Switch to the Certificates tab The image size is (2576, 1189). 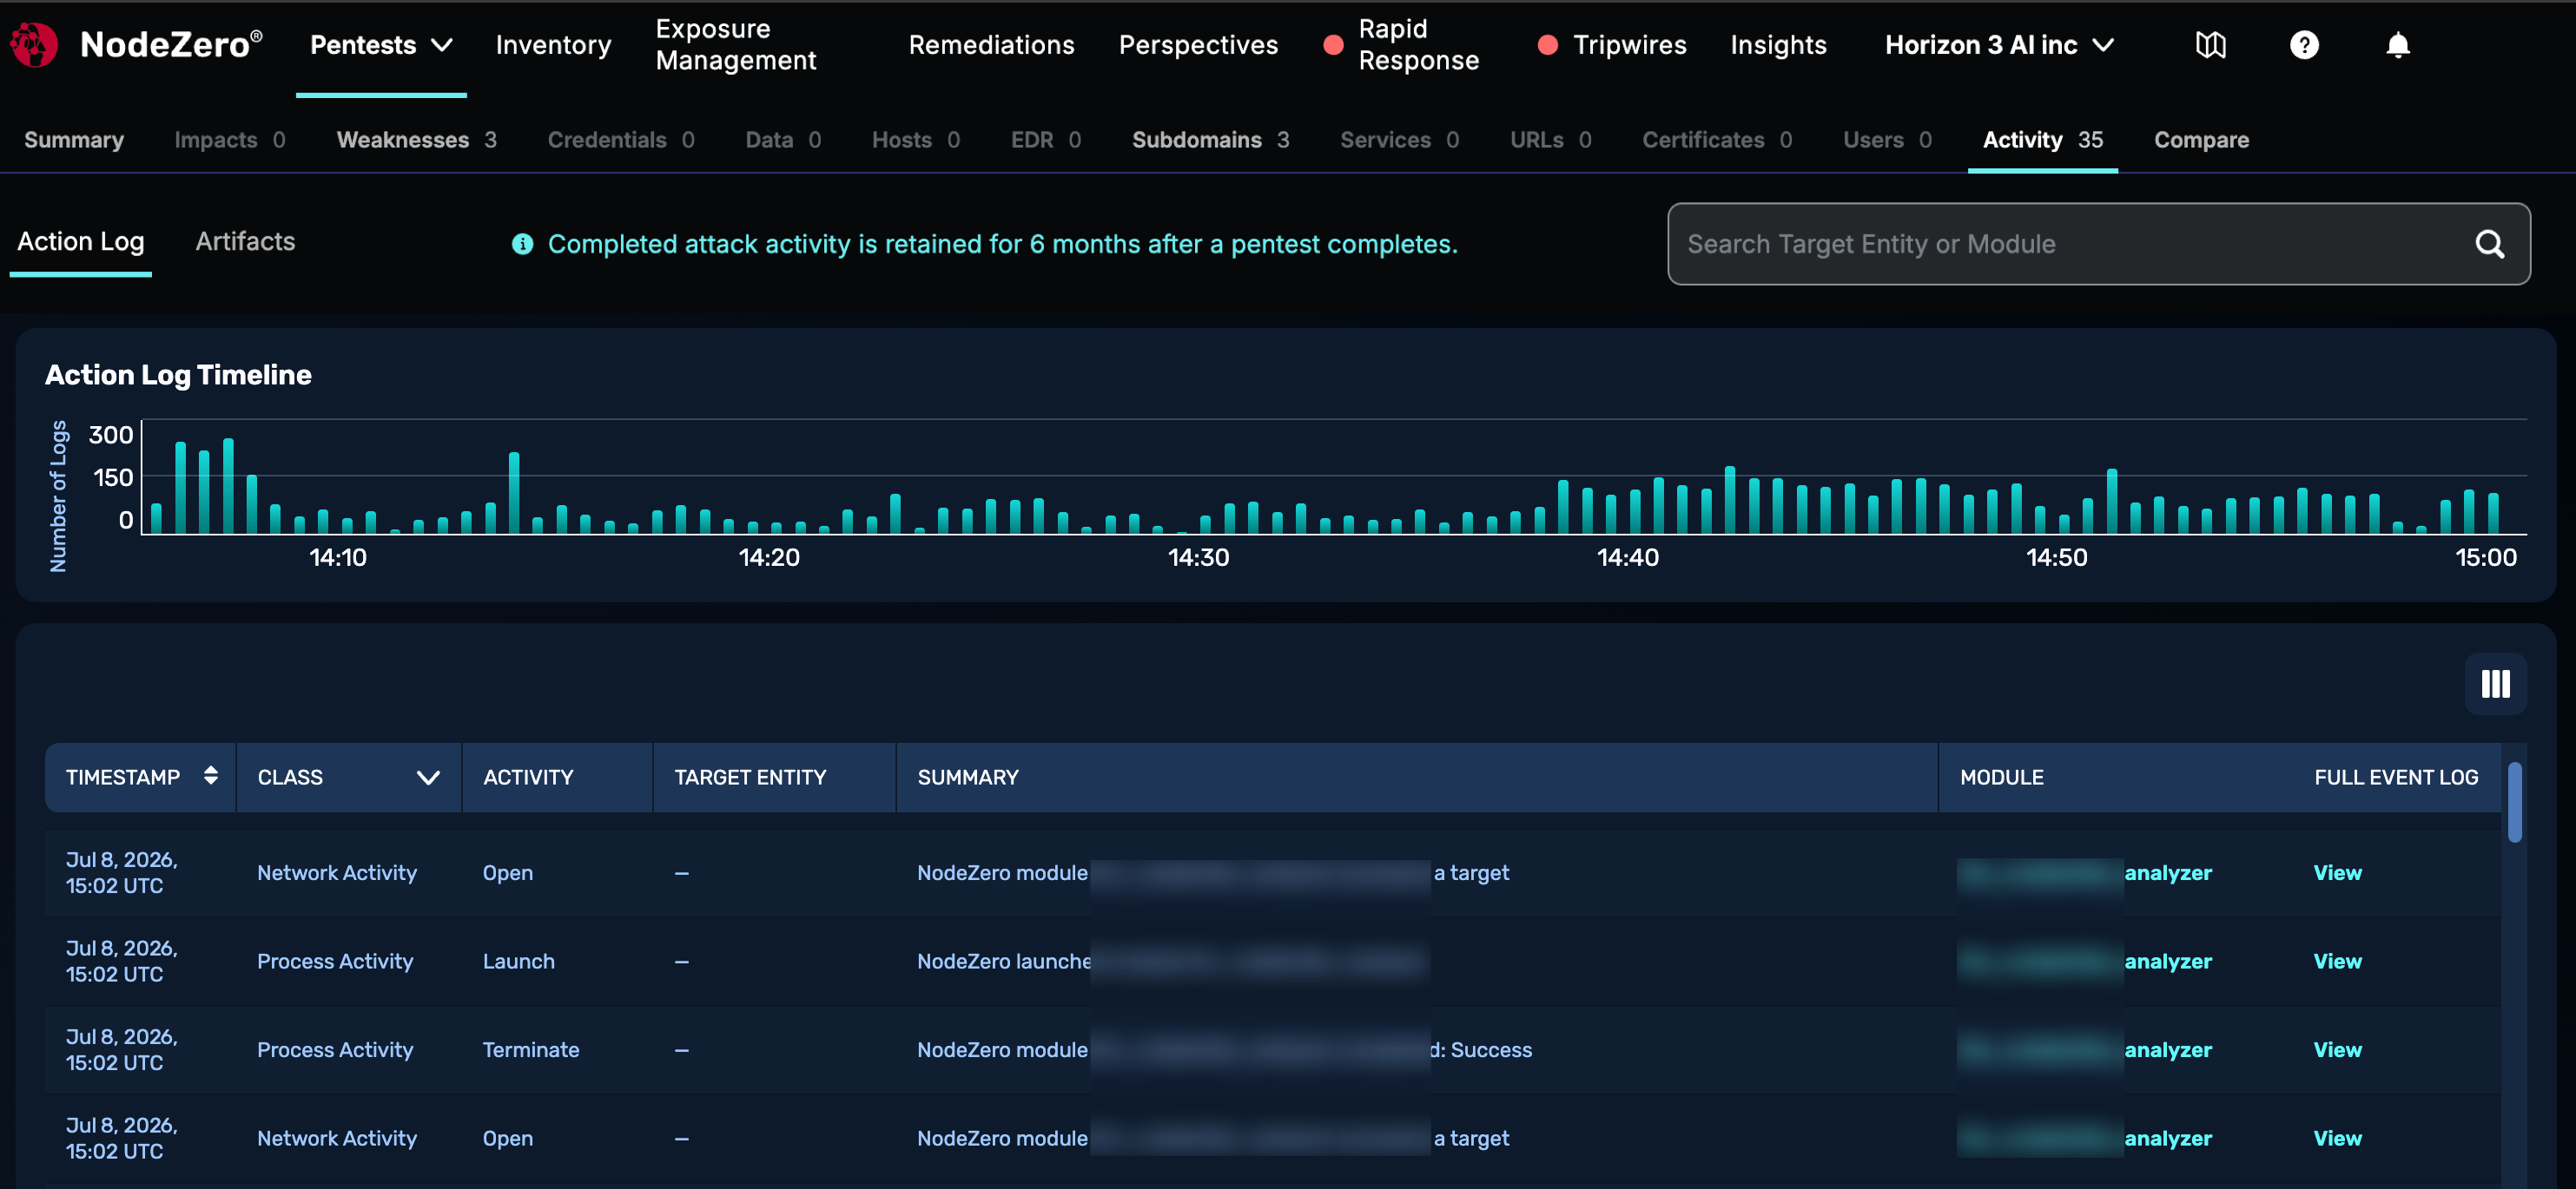[1717, 140]
